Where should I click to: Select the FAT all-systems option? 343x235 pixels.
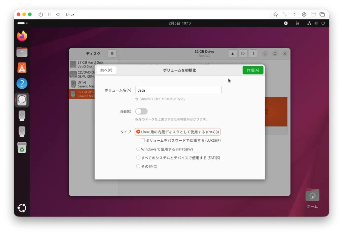coord(138,157)
